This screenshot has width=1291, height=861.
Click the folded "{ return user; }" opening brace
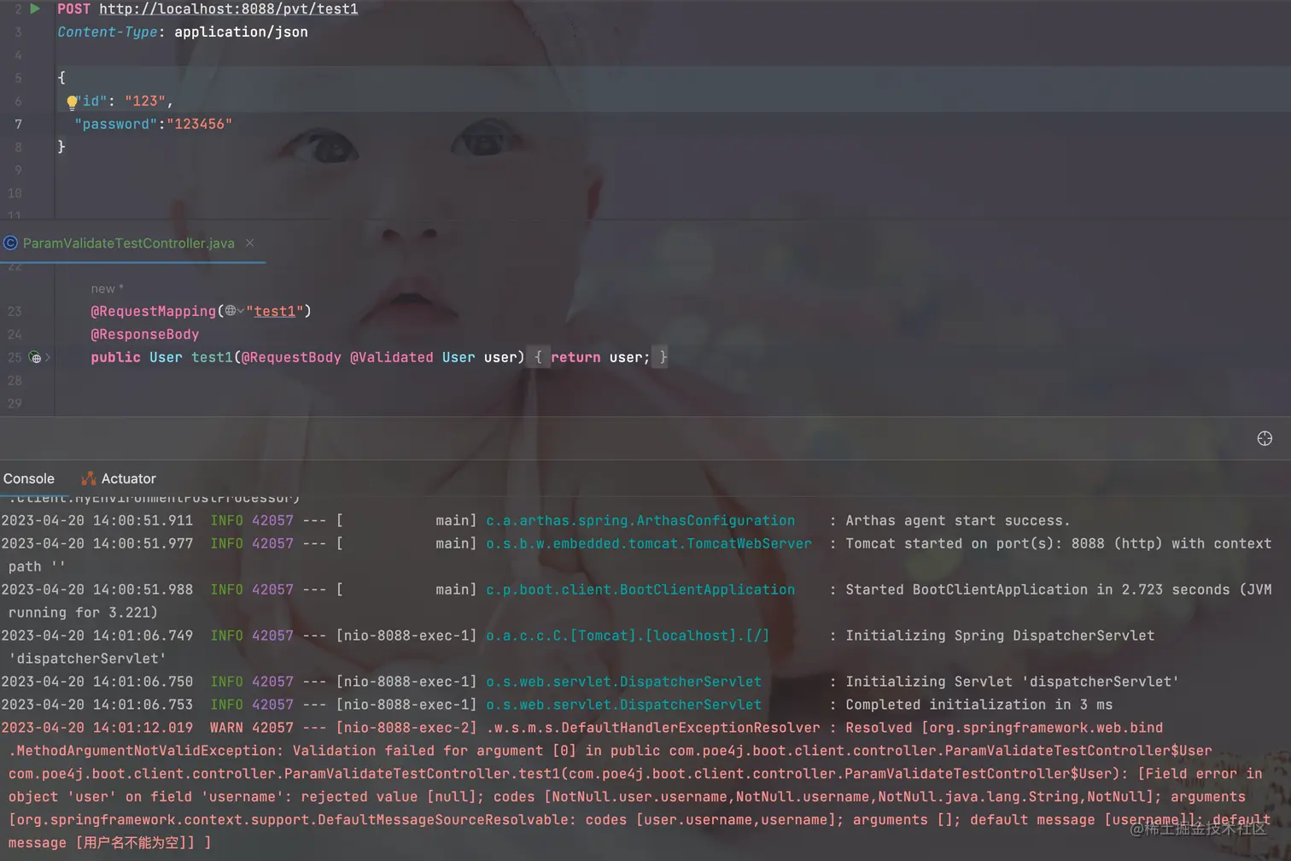click(x=538, y=358)
